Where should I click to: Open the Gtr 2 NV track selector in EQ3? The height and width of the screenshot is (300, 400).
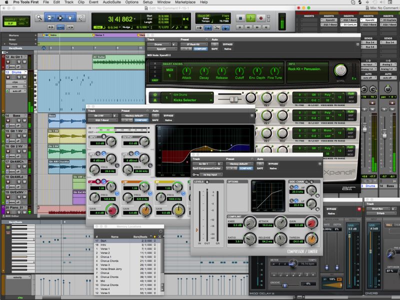(99, 115)
